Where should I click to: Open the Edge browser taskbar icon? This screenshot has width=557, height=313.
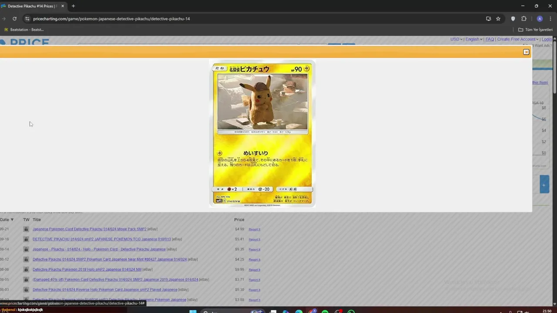pyautogui.click(x=299, y=311)
